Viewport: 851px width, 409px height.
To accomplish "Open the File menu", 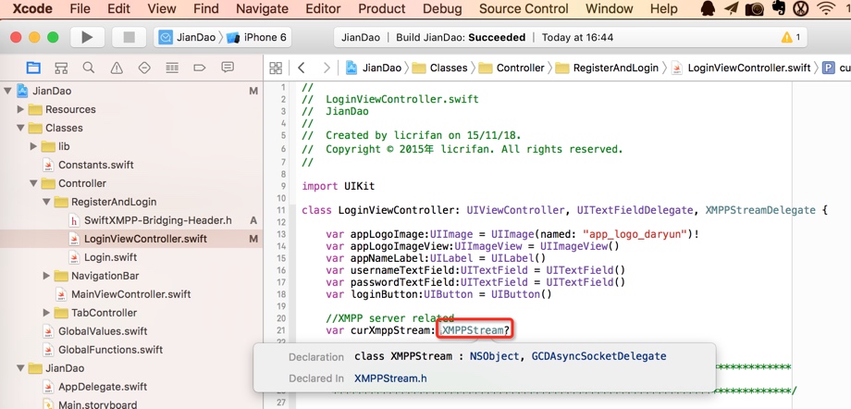I will [x=80, y=8].
